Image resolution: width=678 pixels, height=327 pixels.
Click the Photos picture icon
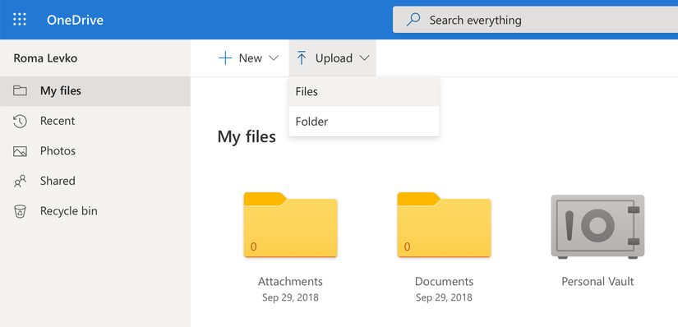(20, 151)
